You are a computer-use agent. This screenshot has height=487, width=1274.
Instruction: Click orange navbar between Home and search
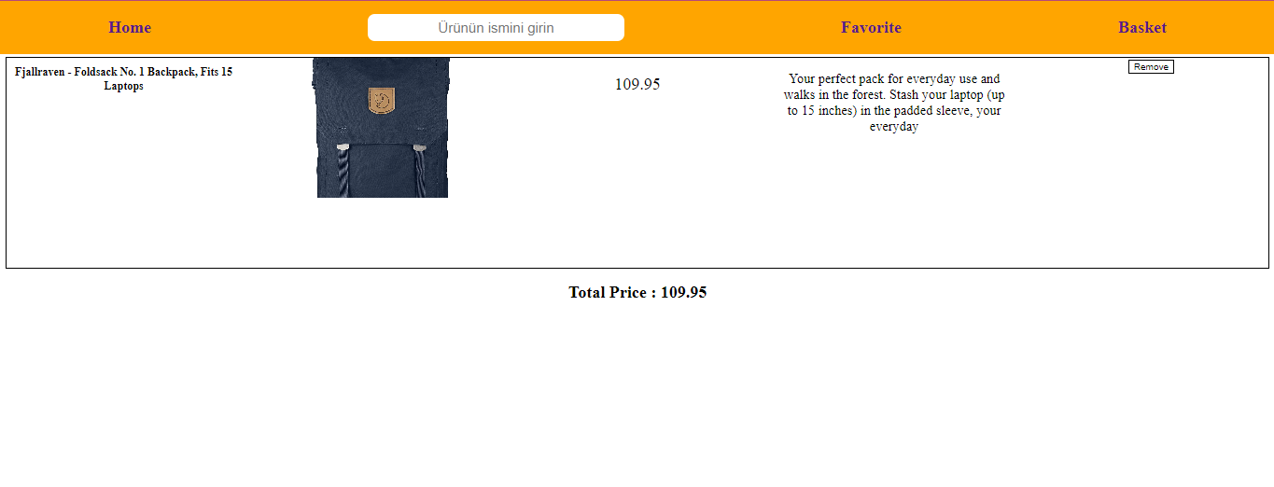[259, 27]
